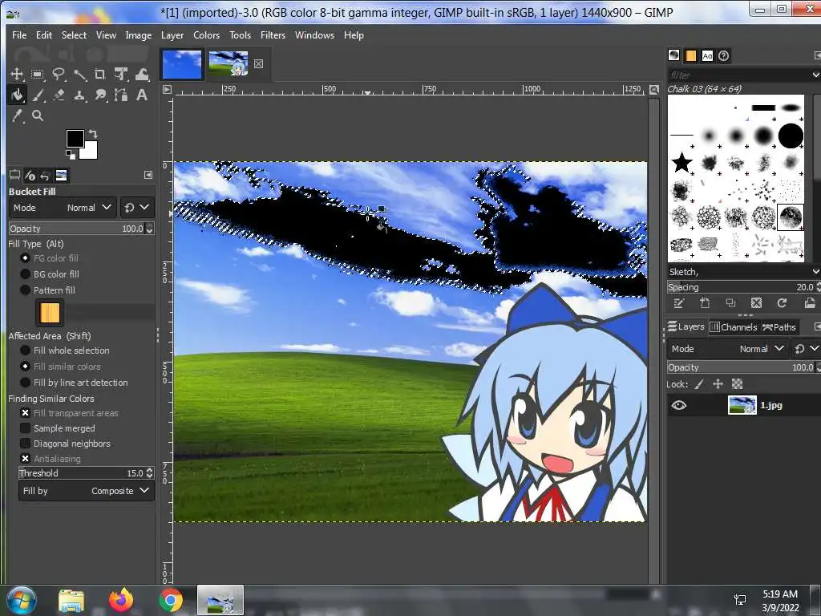Select the Free Select lasso tool
Viewport: 821px width, 616px height.
pos(58,75)
